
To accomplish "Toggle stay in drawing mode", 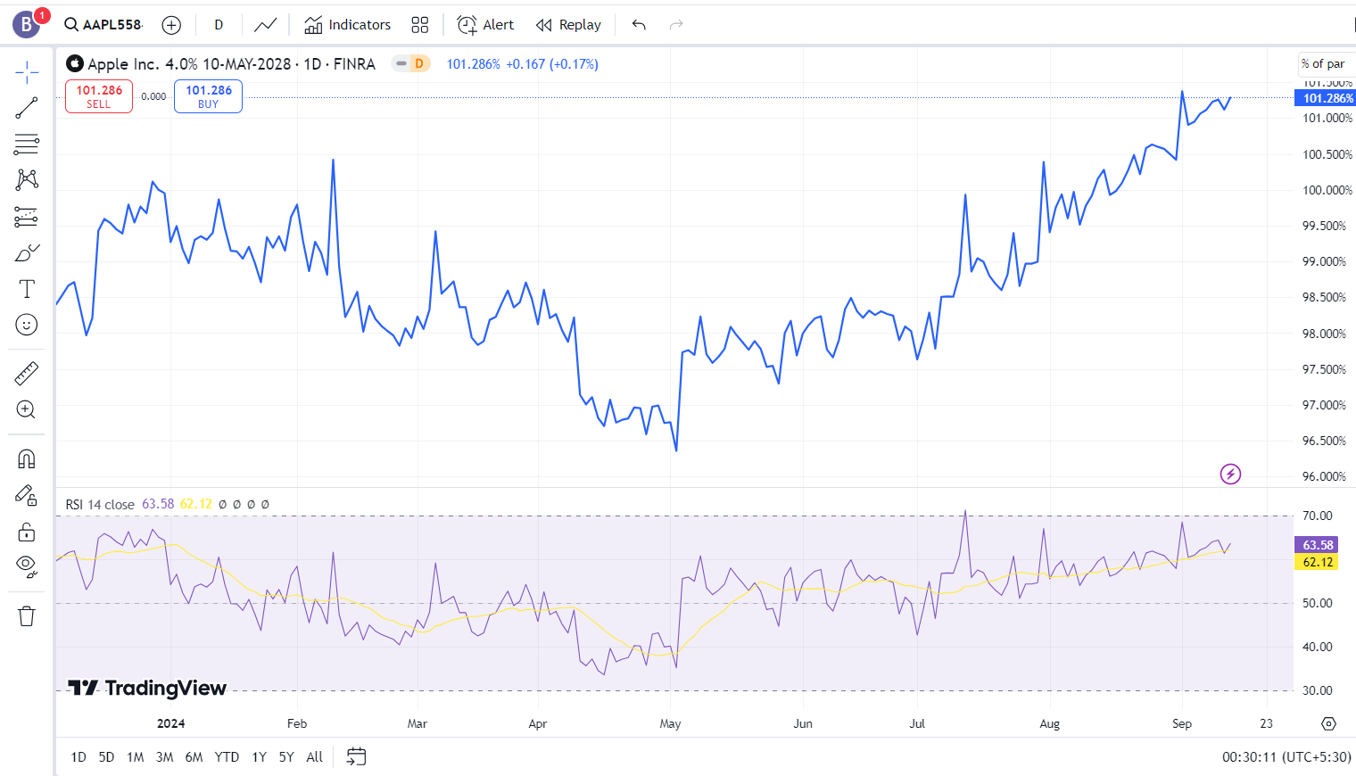I will pyautogui.click(x=27, y=495).
